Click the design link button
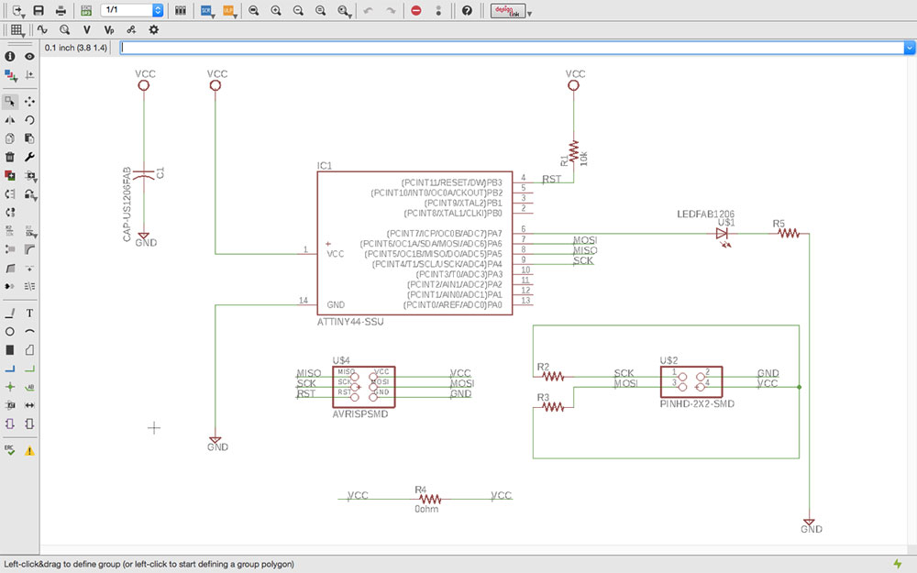Image resolution: width=917 pixels, height=573 pixels. 508,10
